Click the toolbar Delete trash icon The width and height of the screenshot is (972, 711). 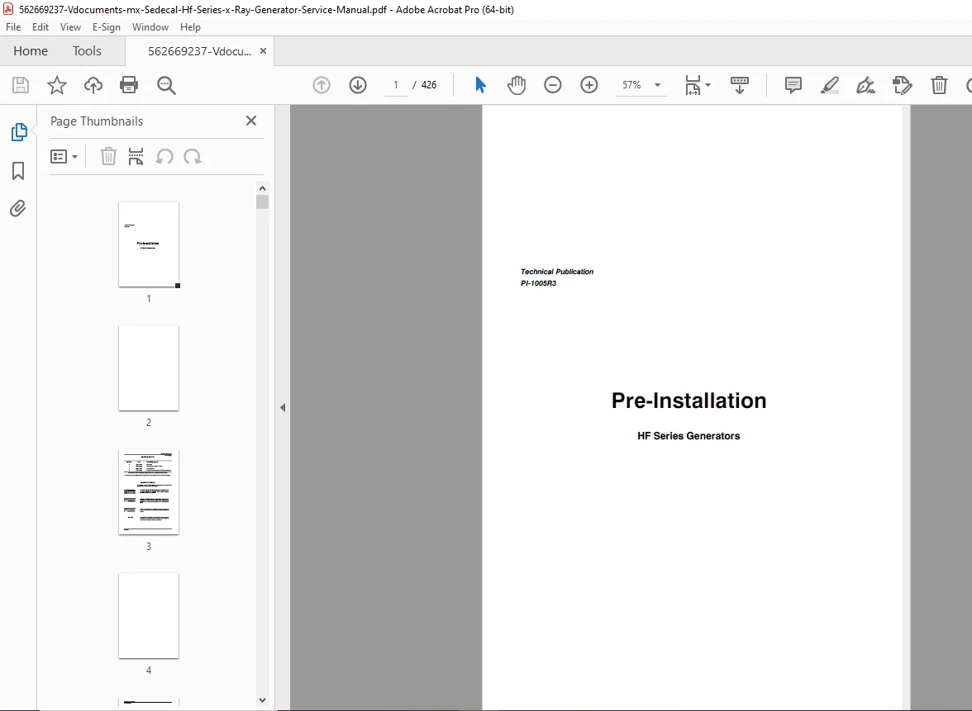pyautogui.click(x=939, y=85)
